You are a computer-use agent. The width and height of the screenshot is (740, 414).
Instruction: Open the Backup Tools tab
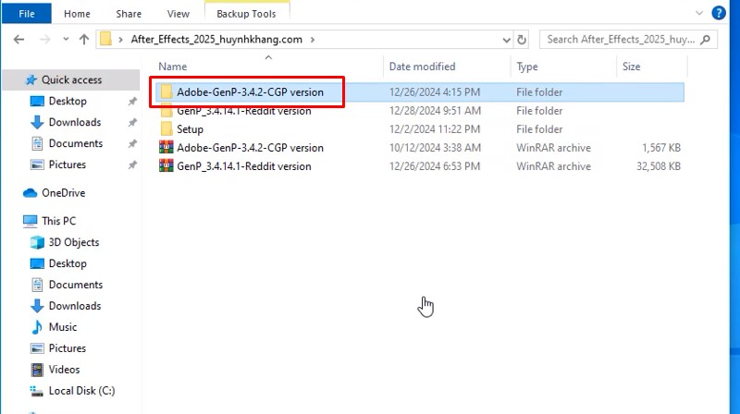(x=245, y=14)
